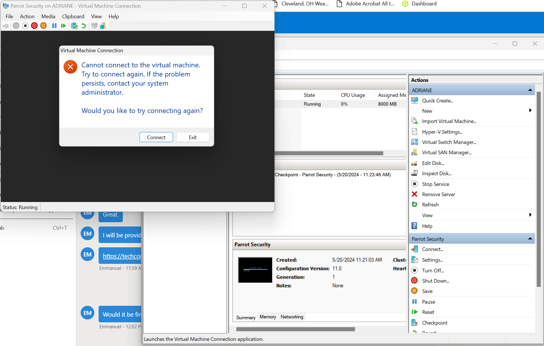
Task: Click Refresh in the Actions pane
Action: [x=430, y=205]
